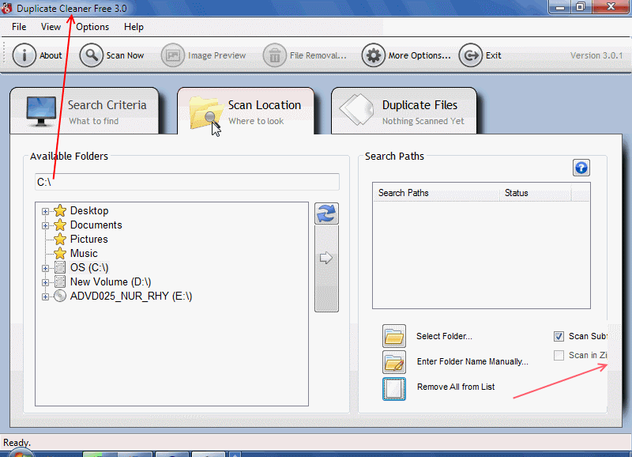Select the Music folder in the tree

click(x=84, y=253)
